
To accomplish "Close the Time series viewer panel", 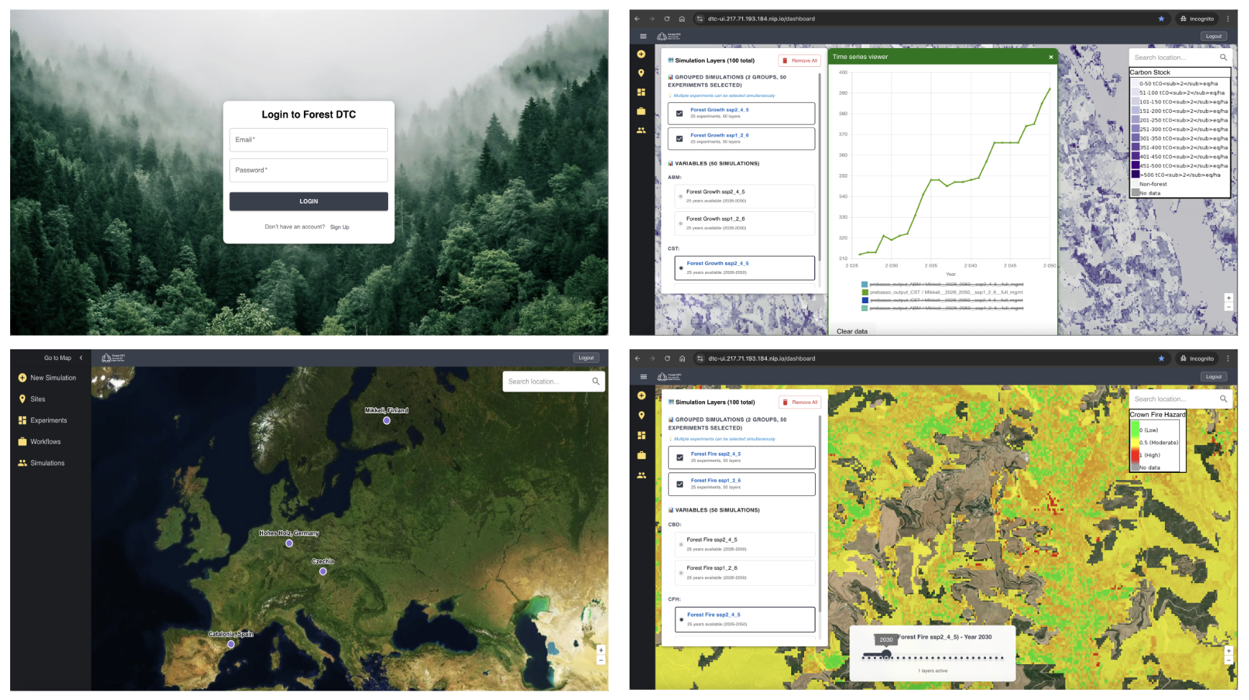I will coord(1051,57).
